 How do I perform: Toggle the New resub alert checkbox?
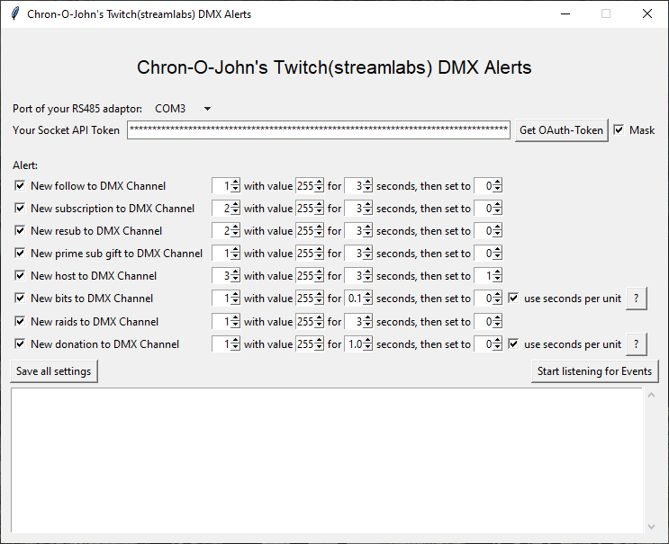point(20,231)
